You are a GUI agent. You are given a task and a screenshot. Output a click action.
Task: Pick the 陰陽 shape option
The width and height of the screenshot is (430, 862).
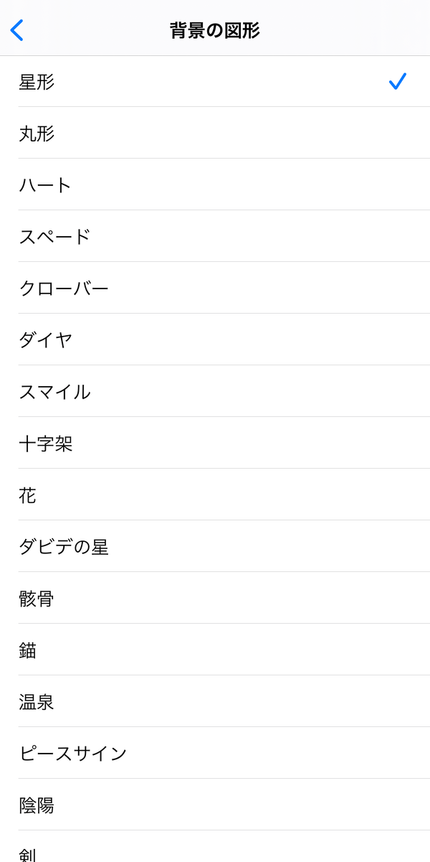pos(215,805)
